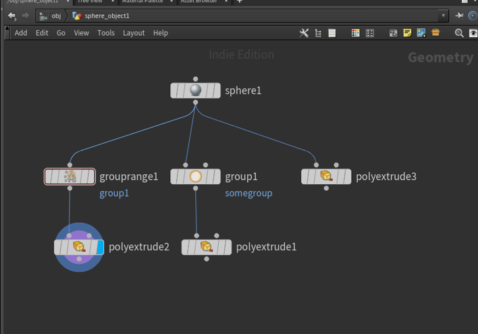
Task: Click the yellow sticky note icon
Action: [x=407, y=33]
